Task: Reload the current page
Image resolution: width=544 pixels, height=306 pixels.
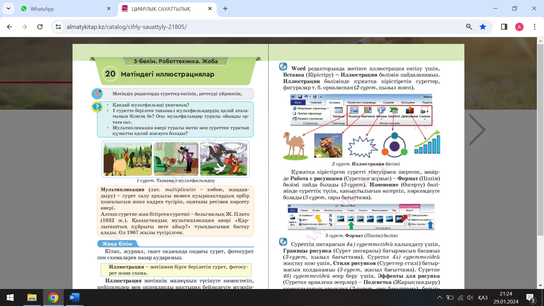Action: 40,27
